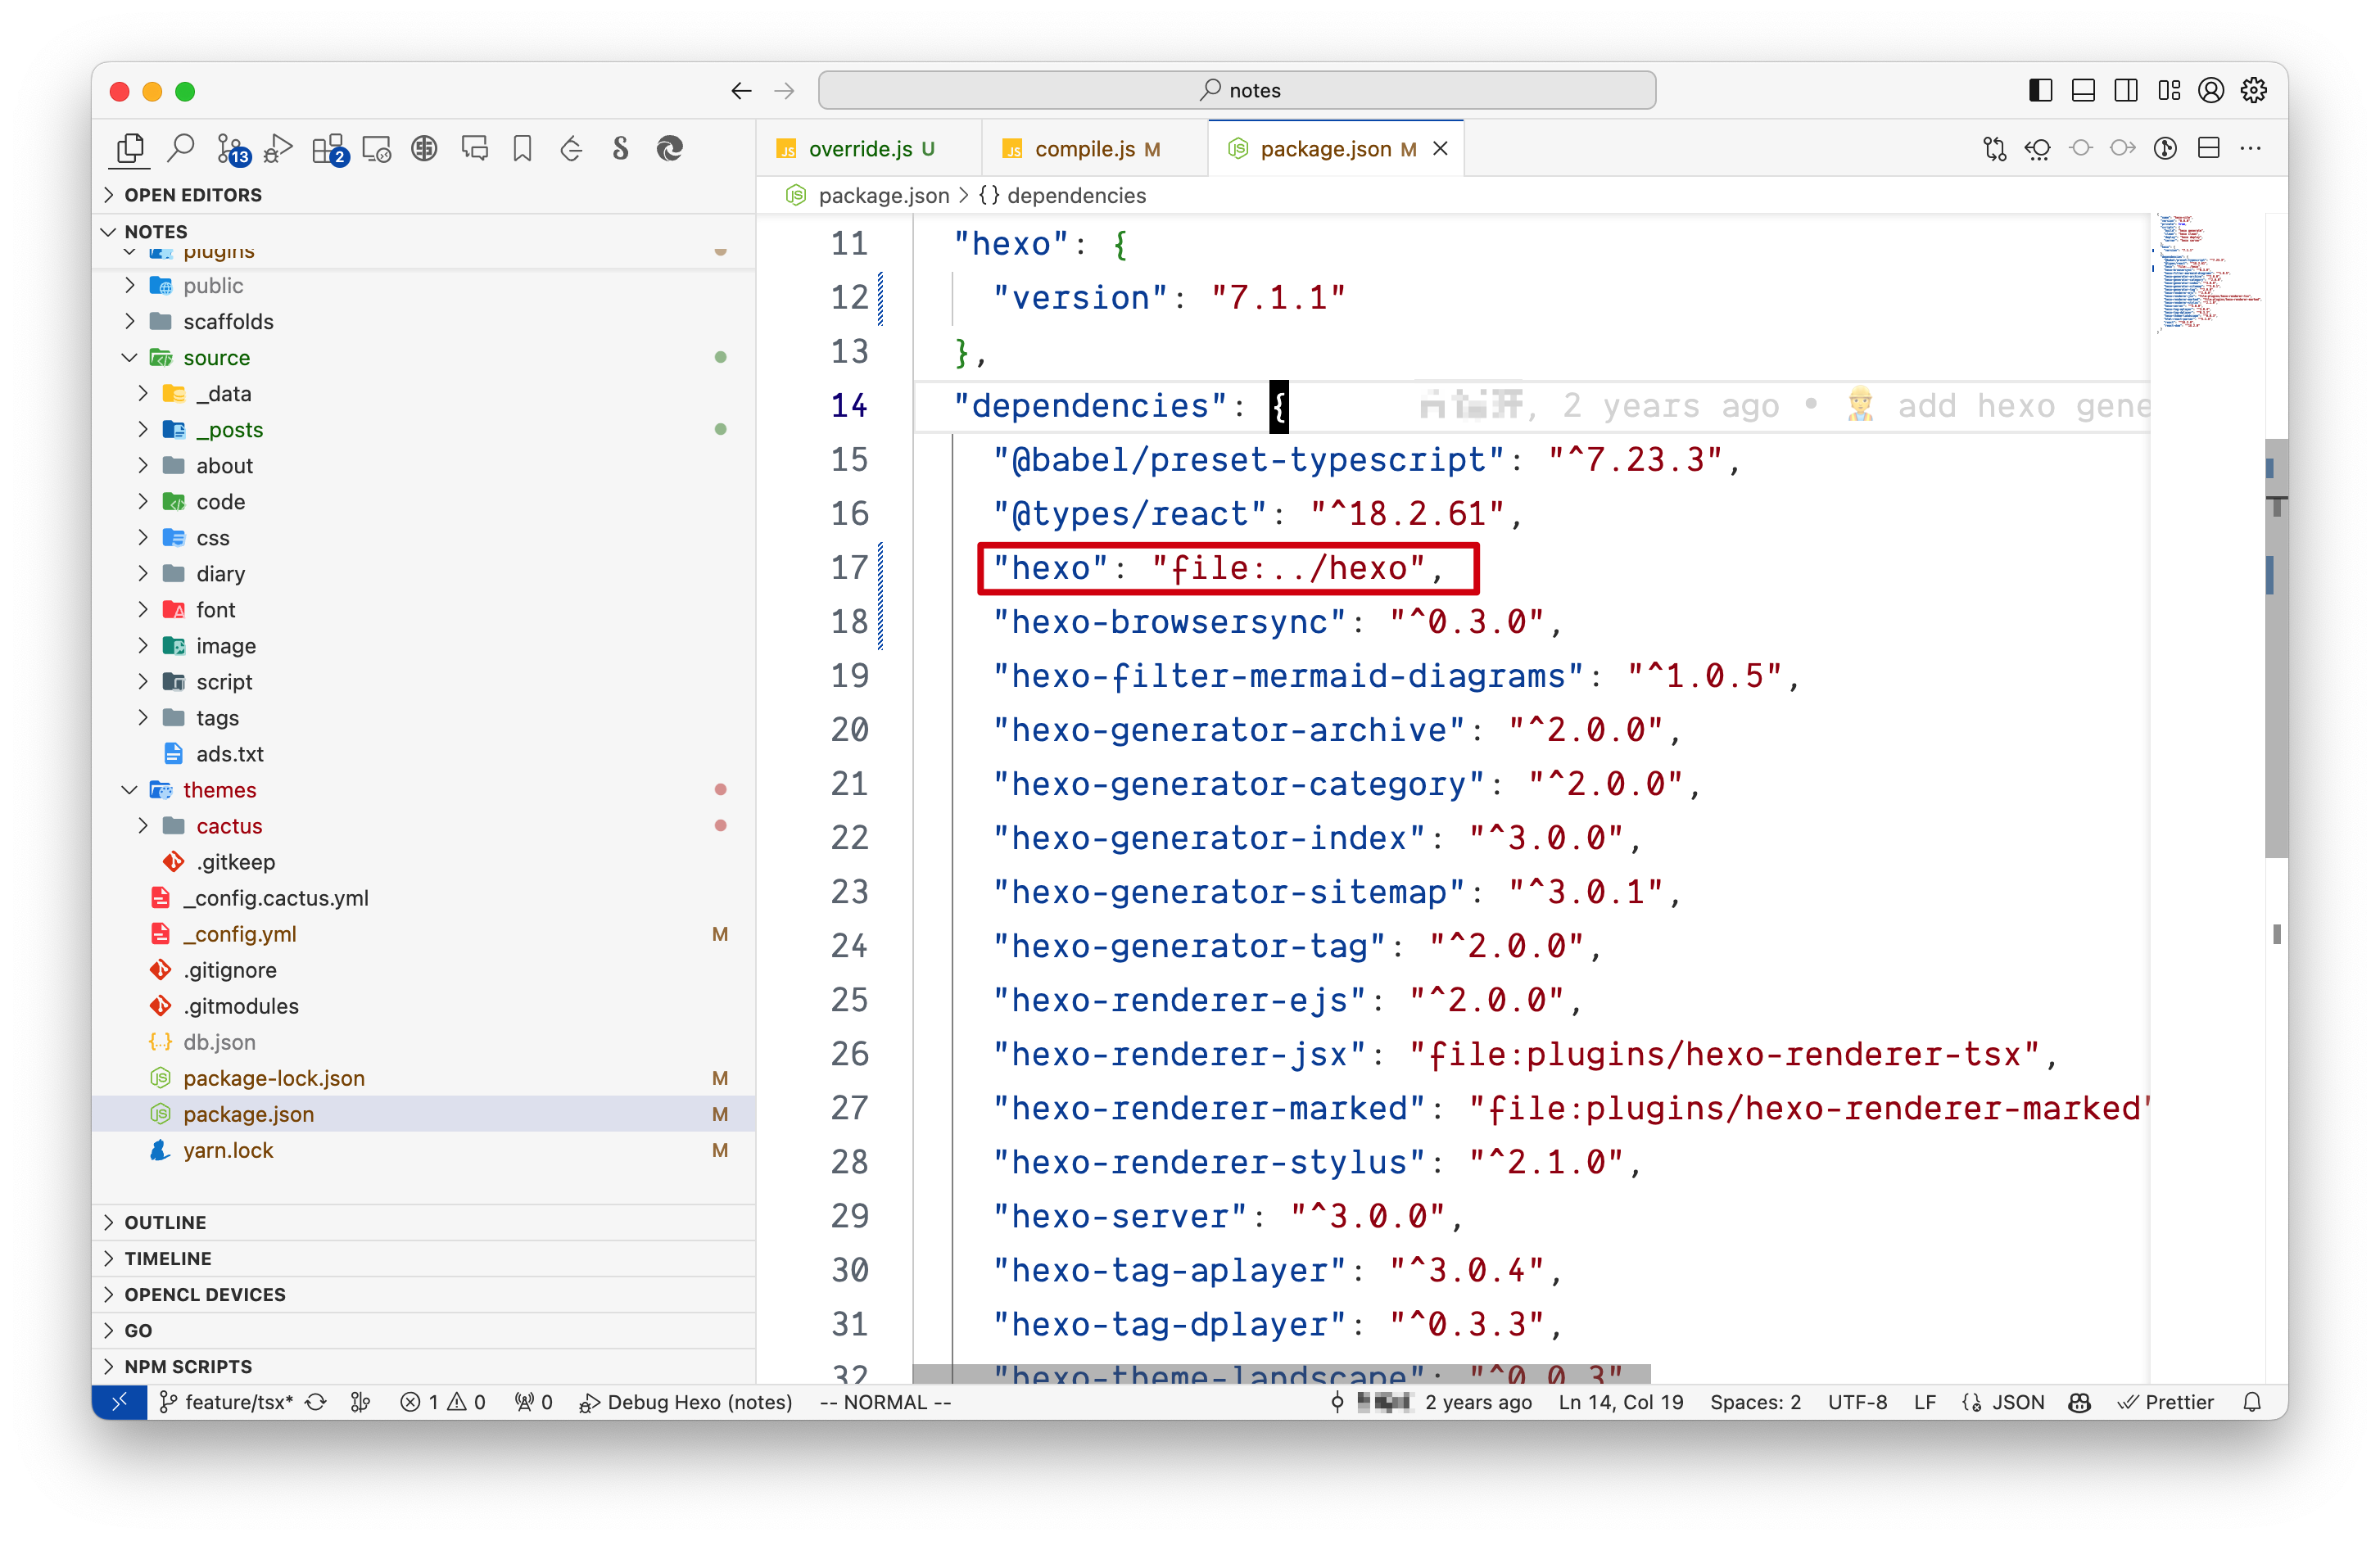
Task: Expand the OUTLINE section
Action: pos(165,1222)
